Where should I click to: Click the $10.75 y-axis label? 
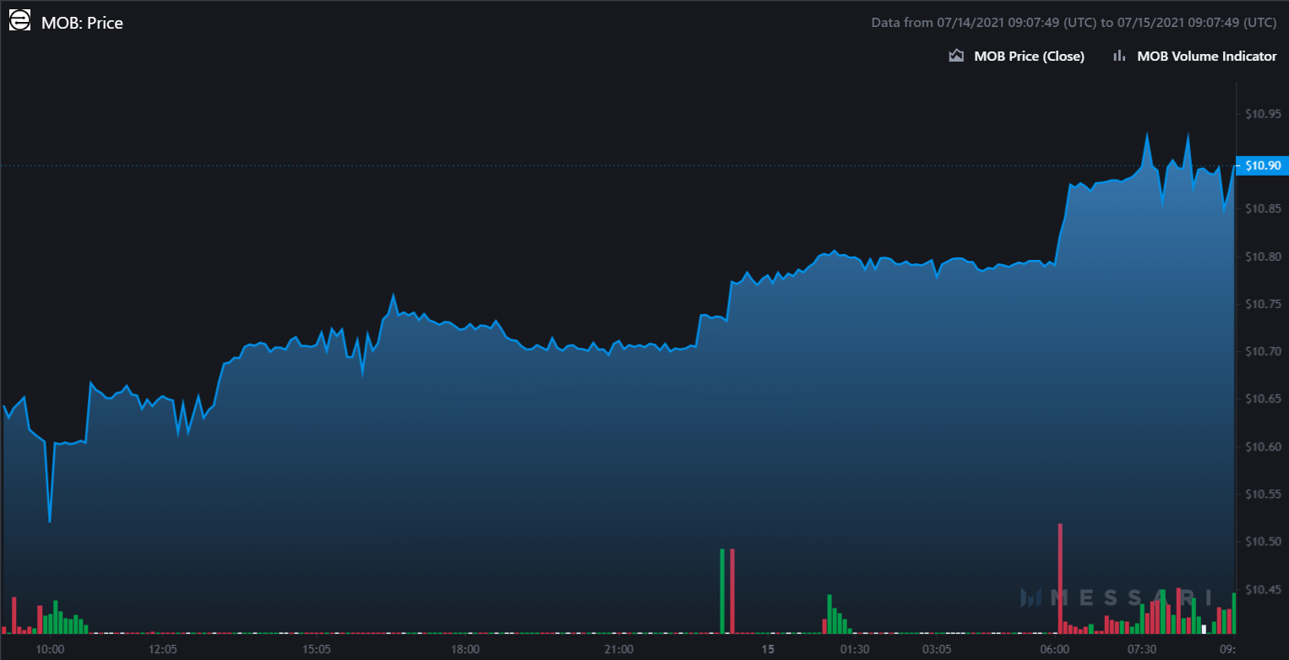[1264, 304]
